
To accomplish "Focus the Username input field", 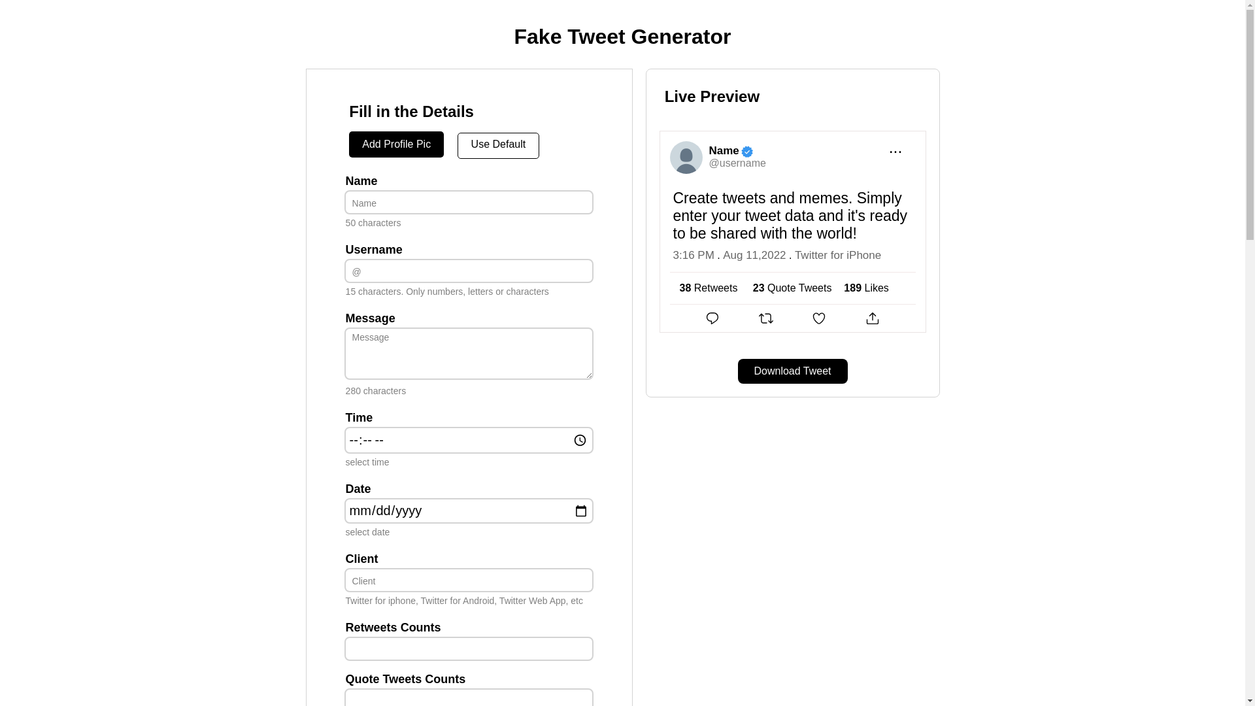I will [x=469, y=271].
